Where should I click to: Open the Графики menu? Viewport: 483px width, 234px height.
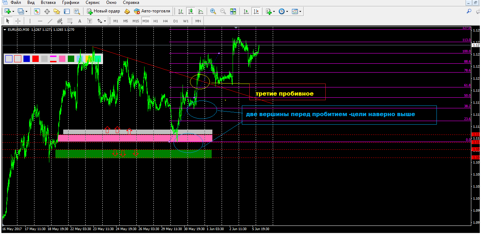(x=71, y=2)
